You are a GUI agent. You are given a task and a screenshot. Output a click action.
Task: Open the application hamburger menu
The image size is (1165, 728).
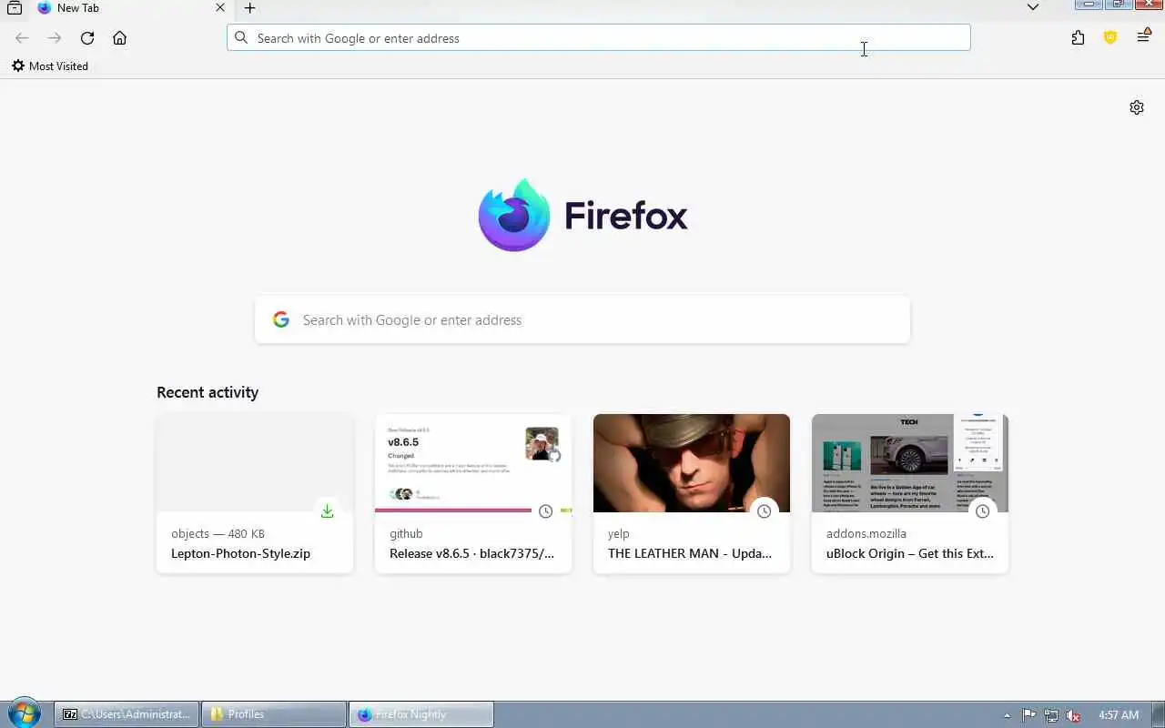coord(1143,36)
